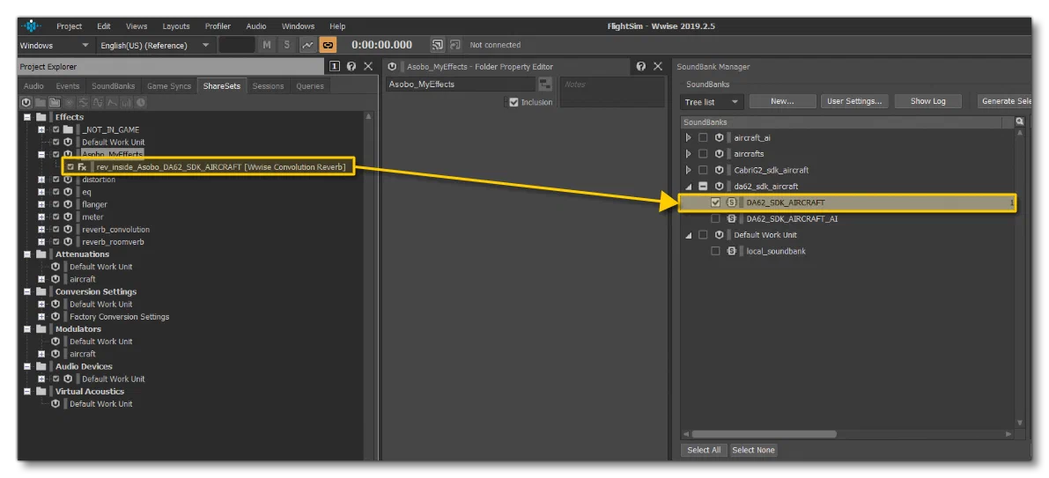Click the envelope curve icon in Explorer toolbar

pyautogui.click(x=112, y=102)
